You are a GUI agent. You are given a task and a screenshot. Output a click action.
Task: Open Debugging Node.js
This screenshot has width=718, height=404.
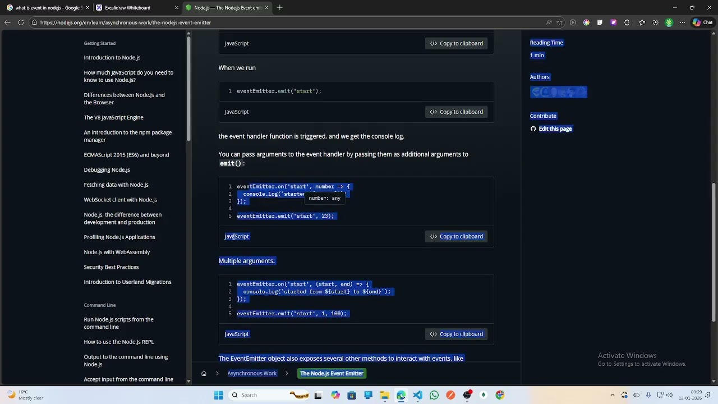coord(107,169)
